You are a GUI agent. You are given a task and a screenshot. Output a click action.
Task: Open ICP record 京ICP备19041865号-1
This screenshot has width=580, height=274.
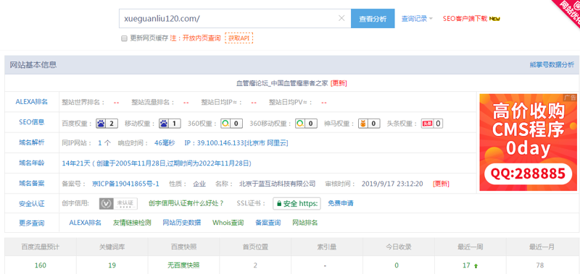coord(125,184)
